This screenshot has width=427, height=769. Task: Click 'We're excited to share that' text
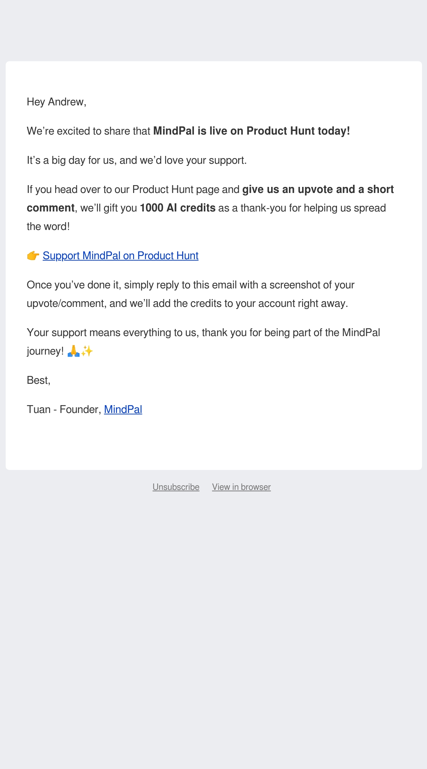click(89, 131)
